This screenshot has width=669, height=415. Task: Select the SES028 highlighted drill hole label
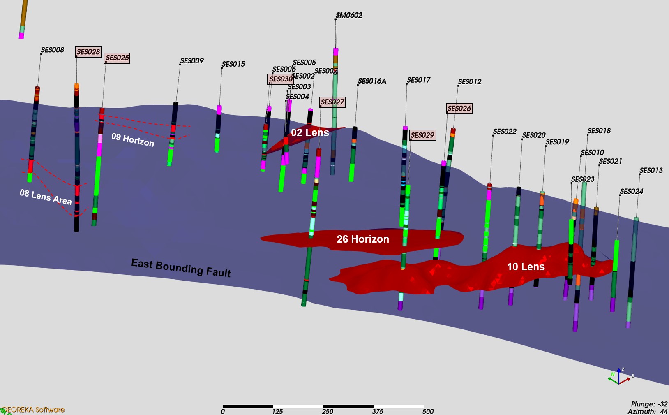(x=88, y=52)
